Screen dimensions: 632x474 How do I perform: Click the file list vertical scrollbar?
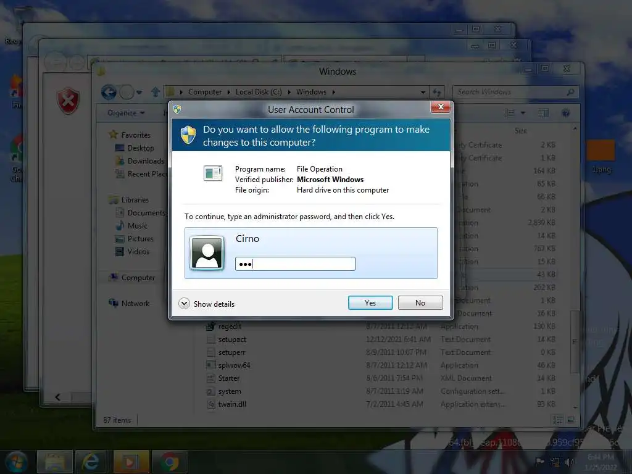(575, 342)
